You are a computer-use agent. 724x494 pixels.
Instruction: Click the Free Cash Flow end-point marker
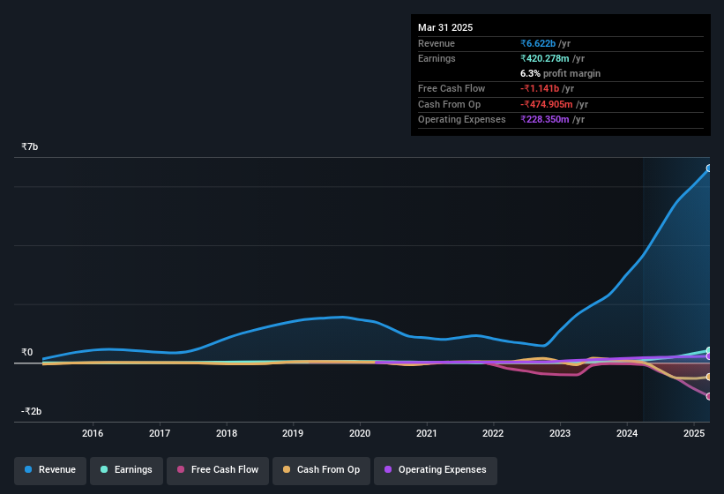[x=709, y=396]
